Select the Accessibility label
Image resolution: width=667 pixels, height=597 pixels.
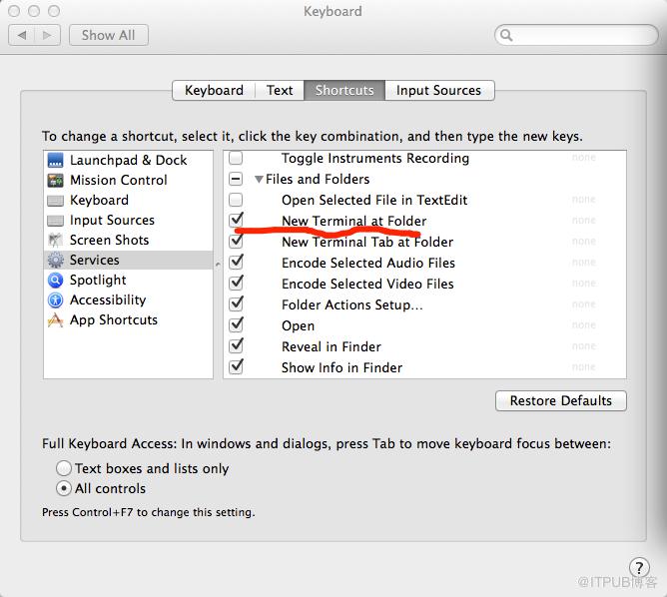108,300
